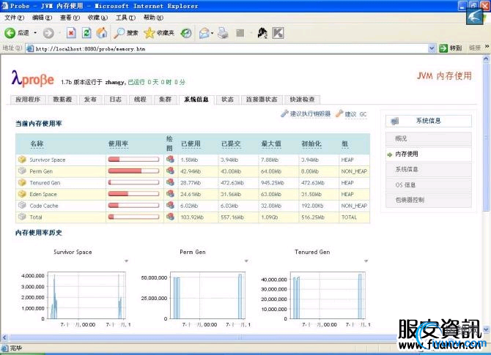
Task: Print the page with printer icon
Action: click(223, 33)
